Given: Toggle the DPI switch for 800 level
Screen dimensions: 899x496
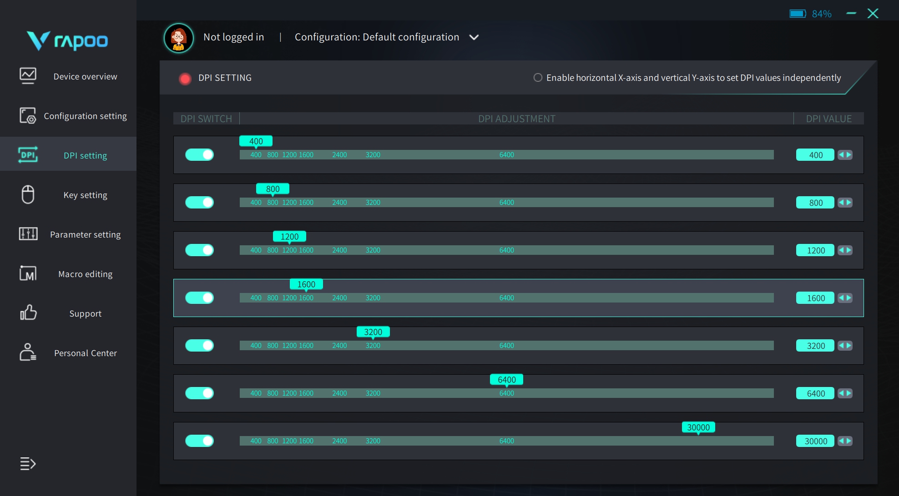Looking at the screenshot, I should [199, 203].
